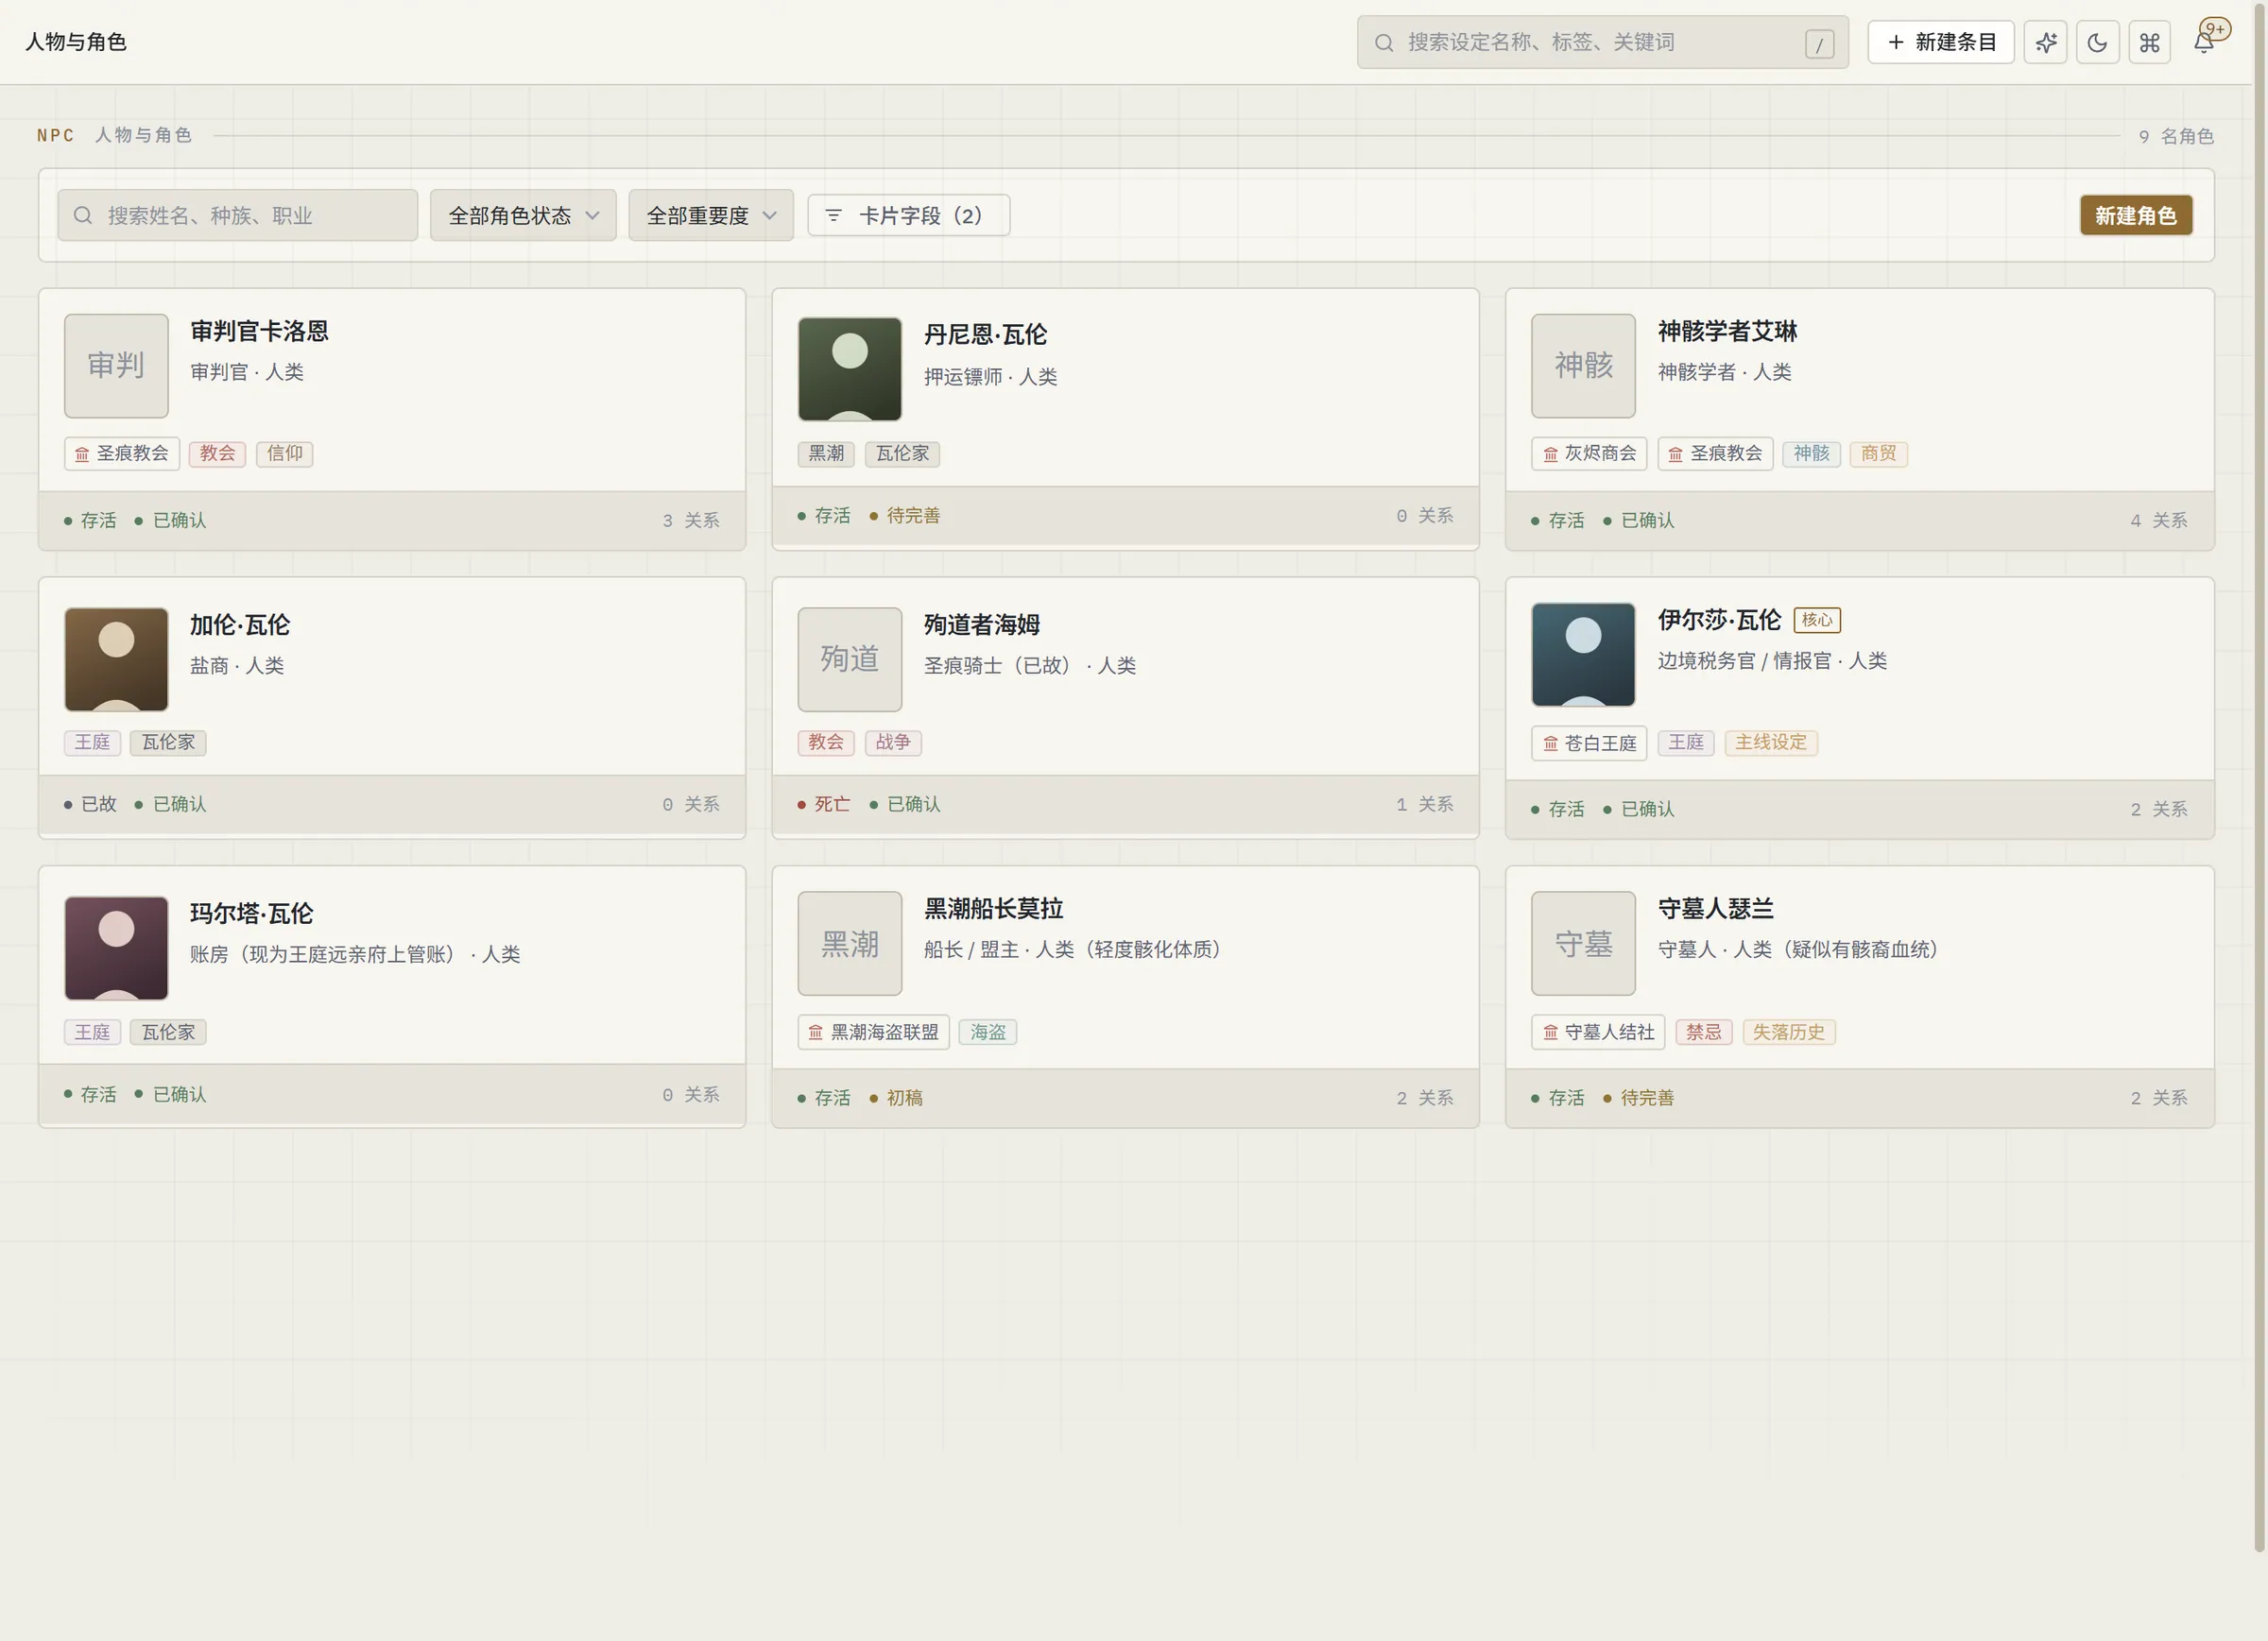Expand the 全部角色状态 dropdown
The height and width of the screenshot is (1641, 2268).
pyautogui.click(x=523, y=215)
